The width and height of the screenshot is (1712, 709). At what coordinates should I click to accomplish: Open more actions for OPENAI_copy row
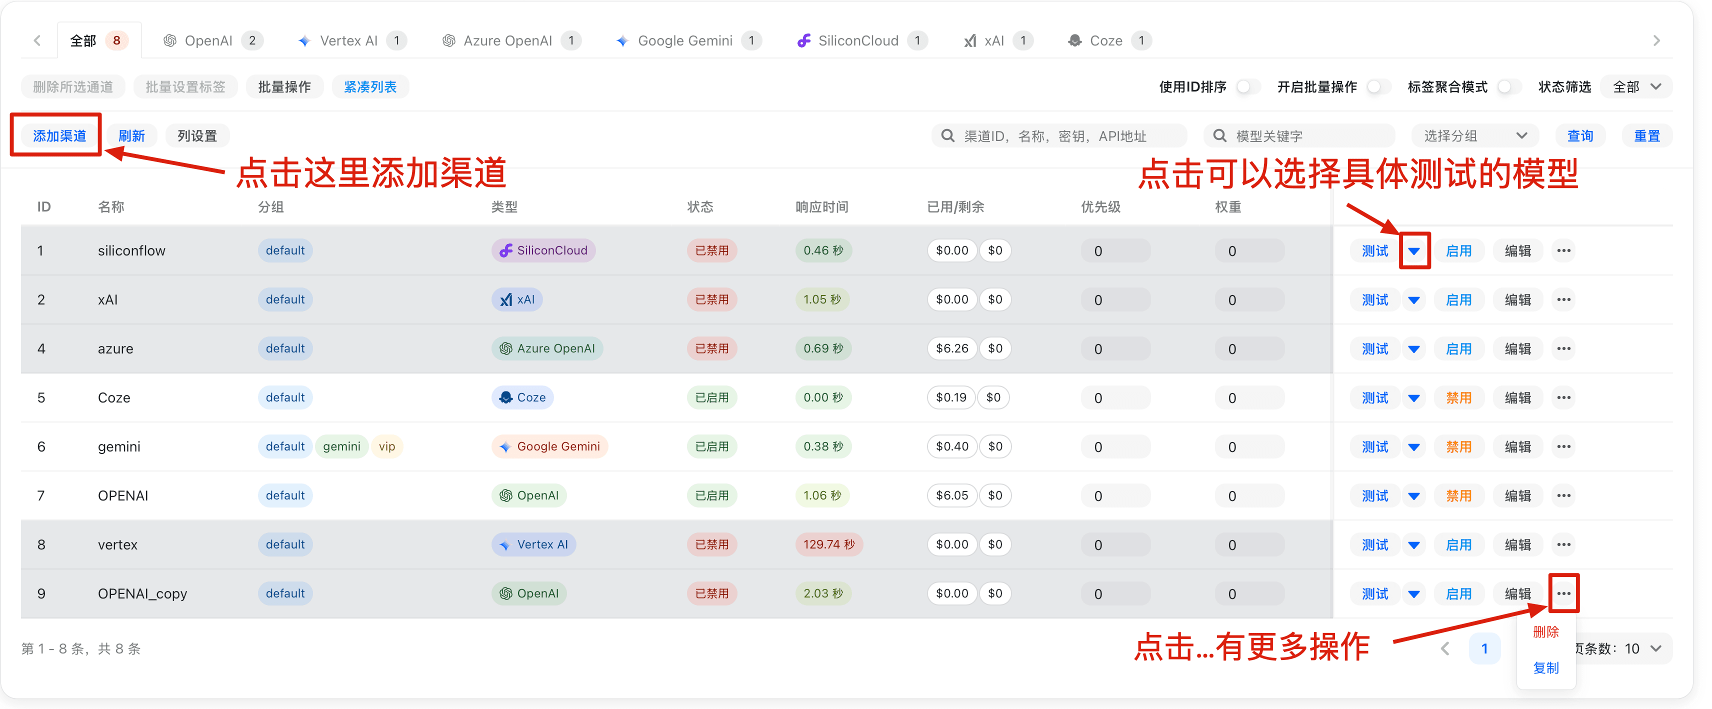point(1563,593)
